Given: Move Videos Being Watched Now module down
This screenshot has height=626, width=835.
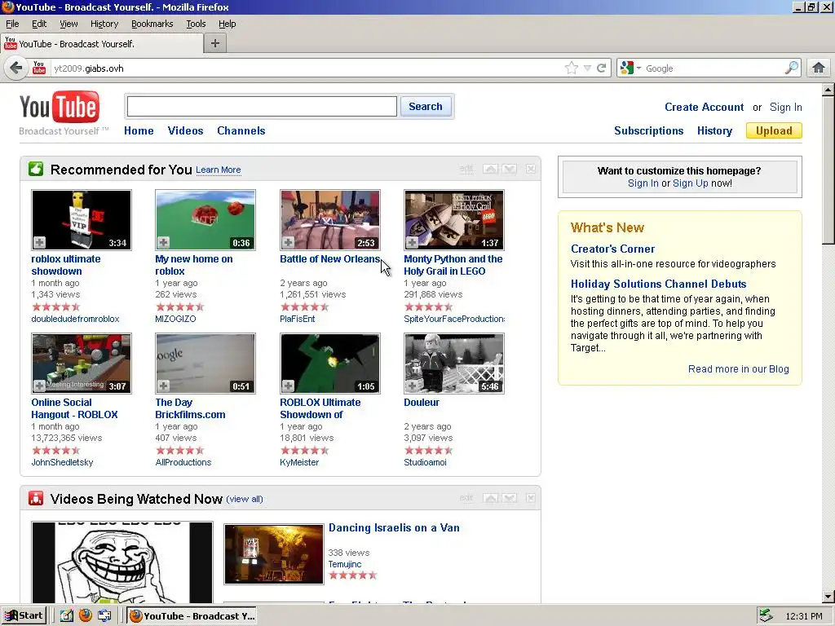Looking at the screenshot, I should pos(509,498).
